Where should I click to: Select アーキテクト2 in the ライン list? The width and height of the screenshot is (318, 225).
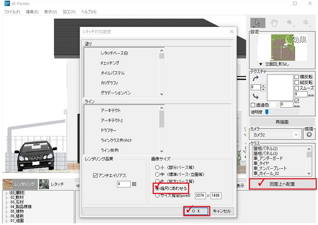pyautogui.click(x=112, y=121)
